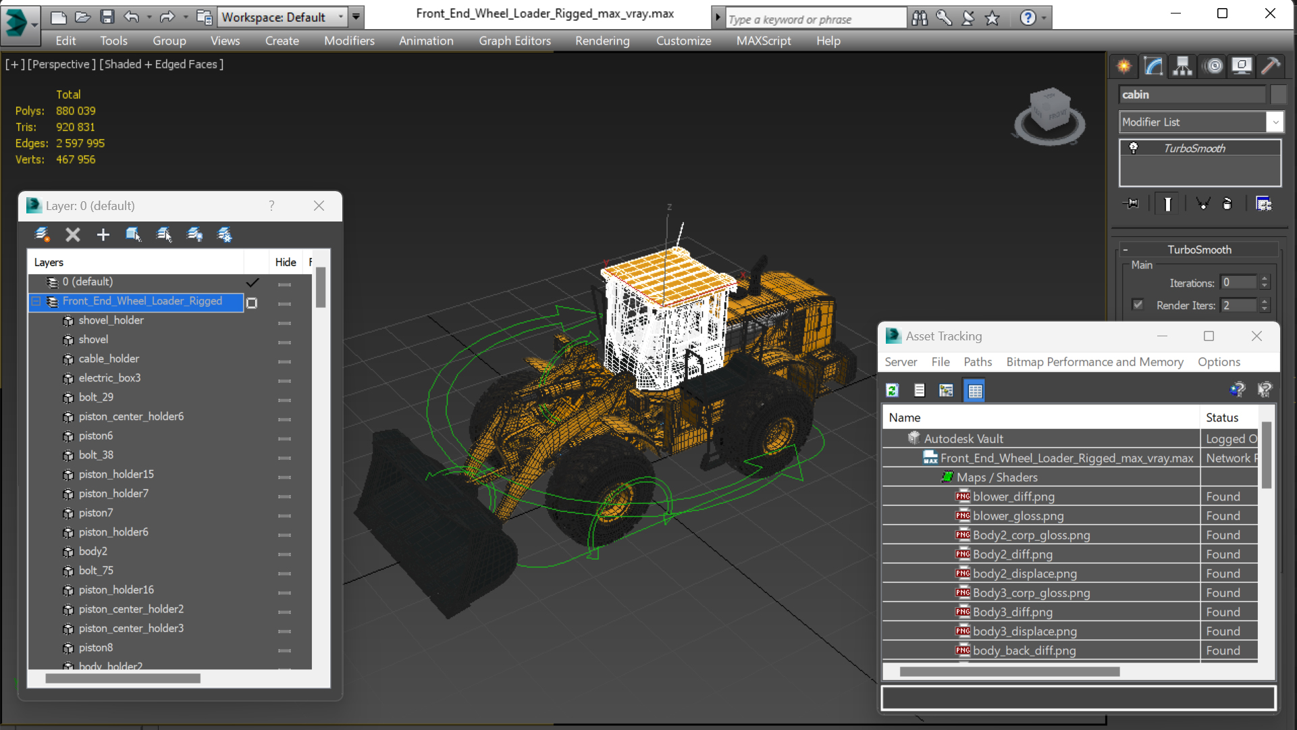Screen dimensions: 1297x730
Task: Select the shovel_holder layer item
Action: (111, 320)
